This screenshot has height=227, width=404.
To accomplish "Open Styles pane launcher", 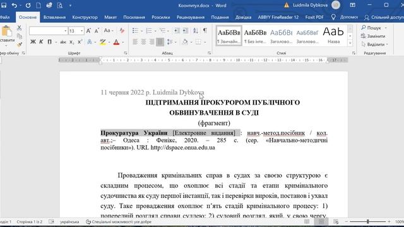I will pos(353,53).
